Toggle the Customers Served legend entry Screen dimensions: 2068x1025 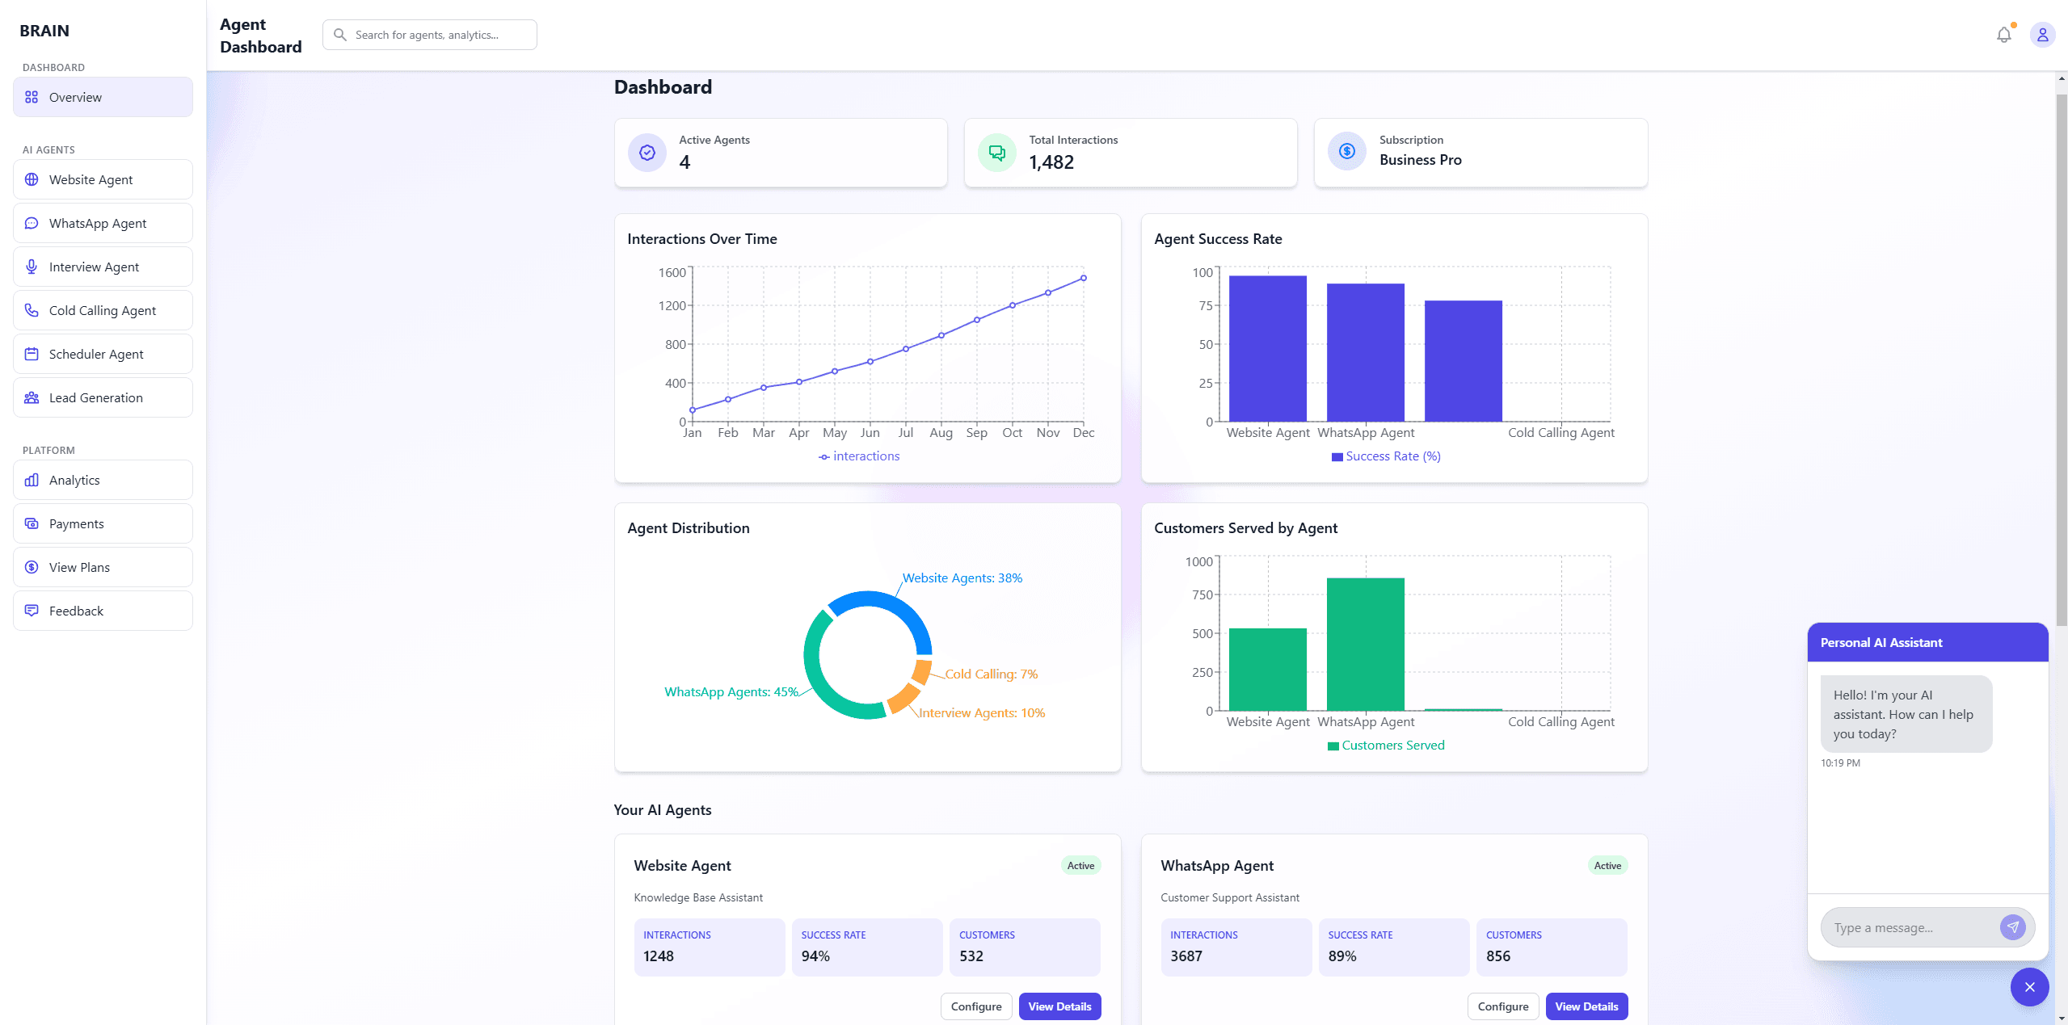tap(1386, 746)
